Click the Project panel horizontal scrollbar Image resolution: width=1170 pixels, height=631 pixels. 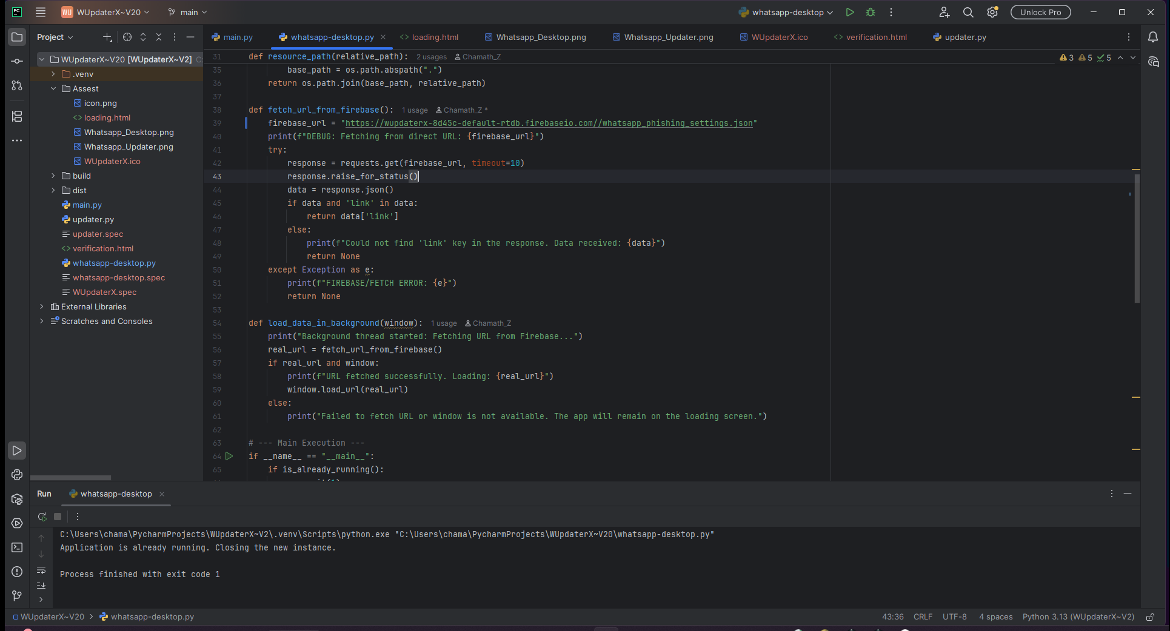[x=71, y=477]
